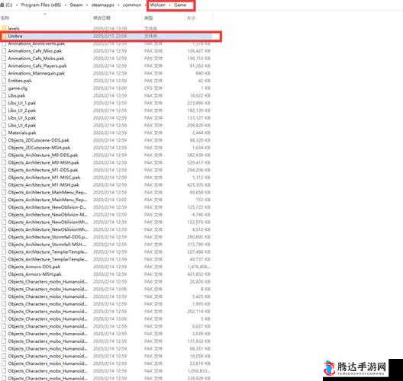Click the Materials.pak file icon

4,133
